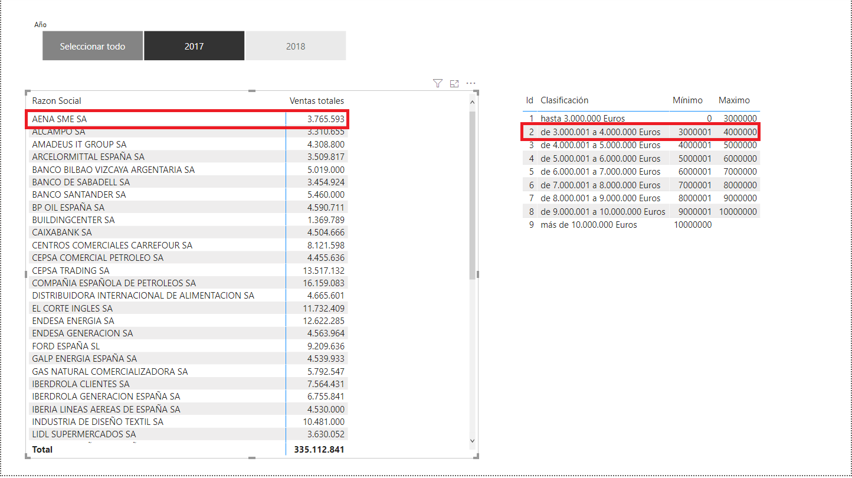Click the Maximo column header
This screenshot has width=852, height=478.
click(734, 100)
